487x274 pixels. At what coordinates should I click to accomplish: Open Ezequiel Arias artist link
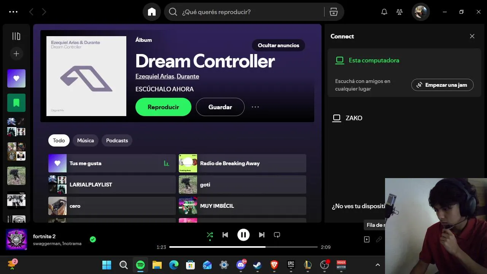coord(154,76)
